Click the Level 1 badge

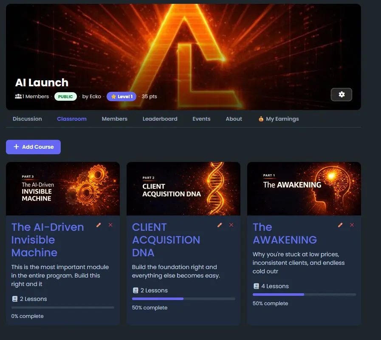pyautogui.click(x=121, y=96)
